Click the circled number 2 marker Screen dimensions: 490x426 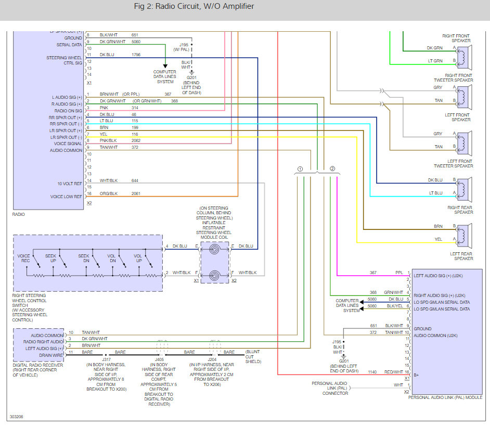332,169
